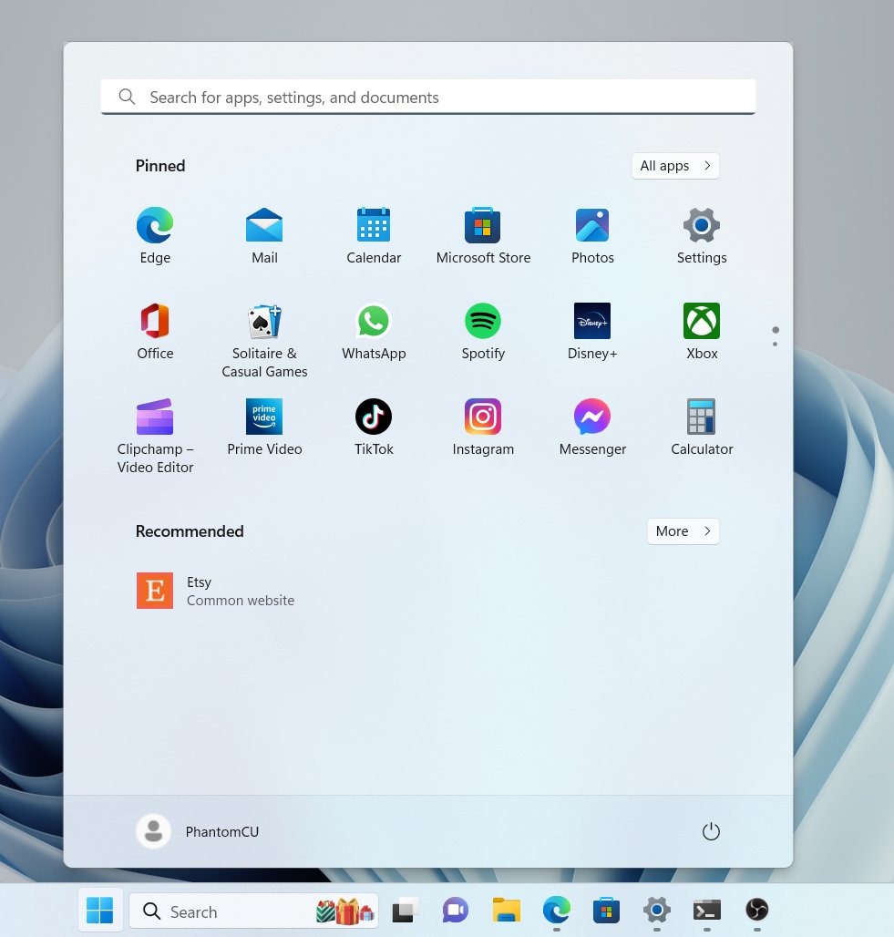
Task: Open the Xbox app
Action: (x=702, y=331)
